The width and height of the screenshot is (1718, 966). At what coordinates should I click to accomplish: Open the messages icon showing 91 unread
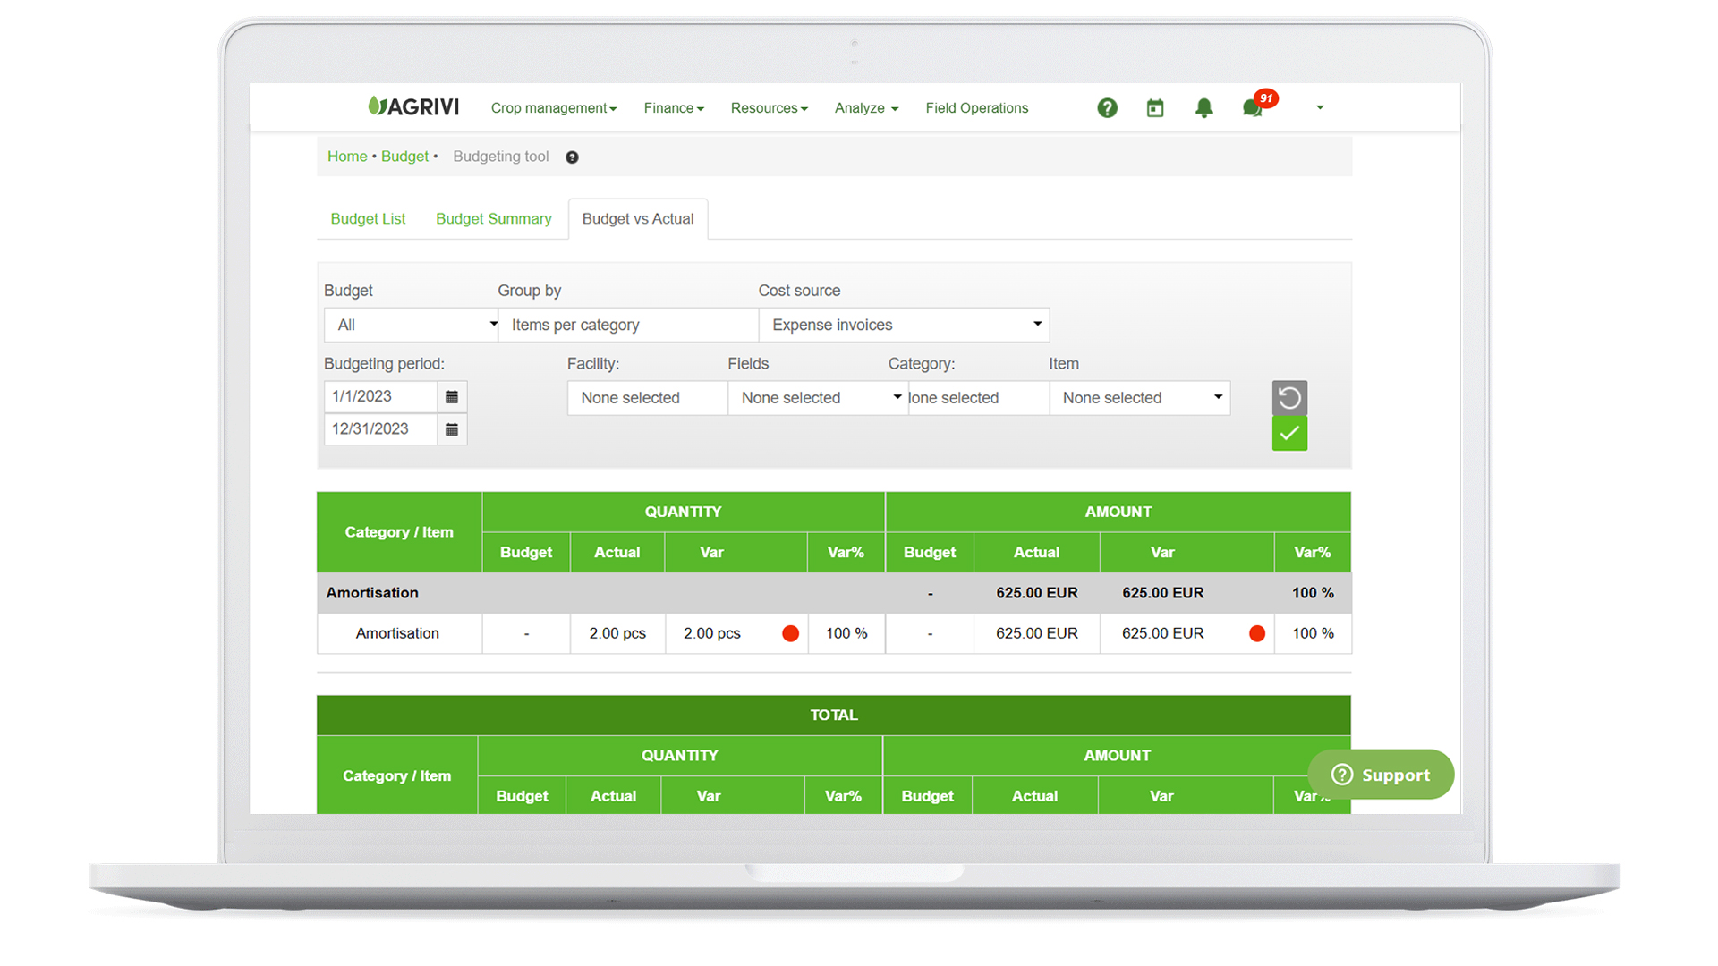tap(1253, 109)
